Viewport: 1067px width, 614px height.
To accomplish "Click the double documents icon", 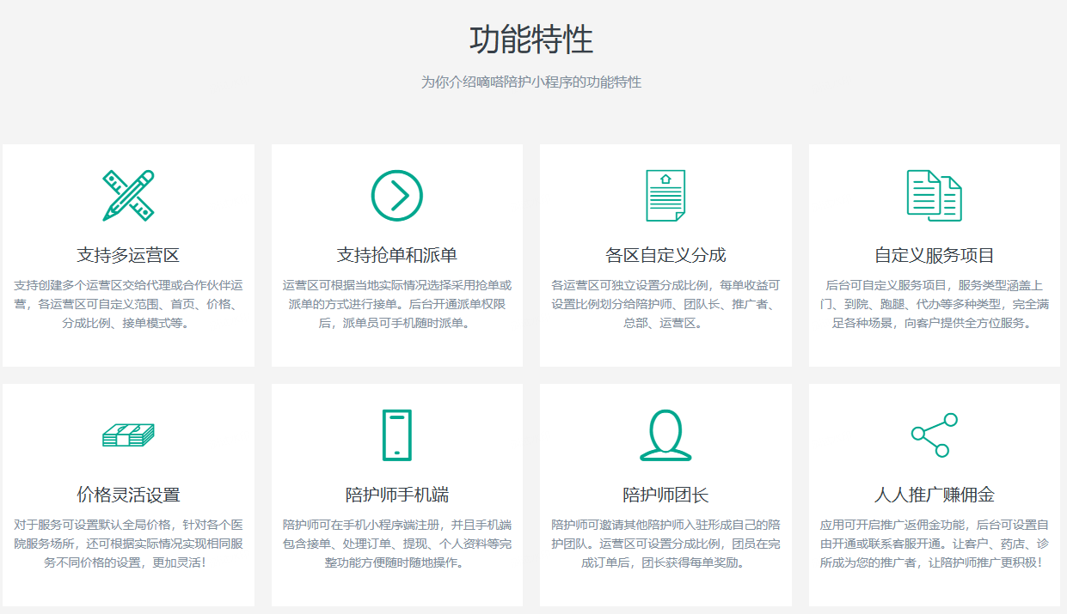I will 934,196.
